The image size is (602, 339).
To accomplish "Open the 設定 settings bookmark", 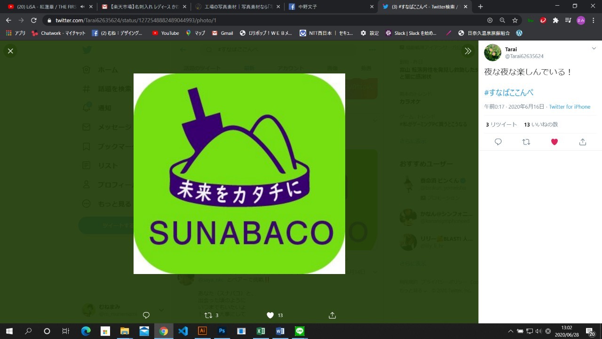I will [x=370, y=33].
